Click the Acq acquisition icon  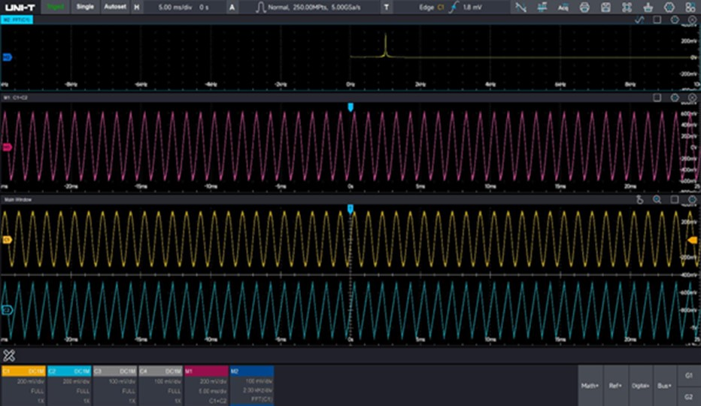[x=563, y=8]
